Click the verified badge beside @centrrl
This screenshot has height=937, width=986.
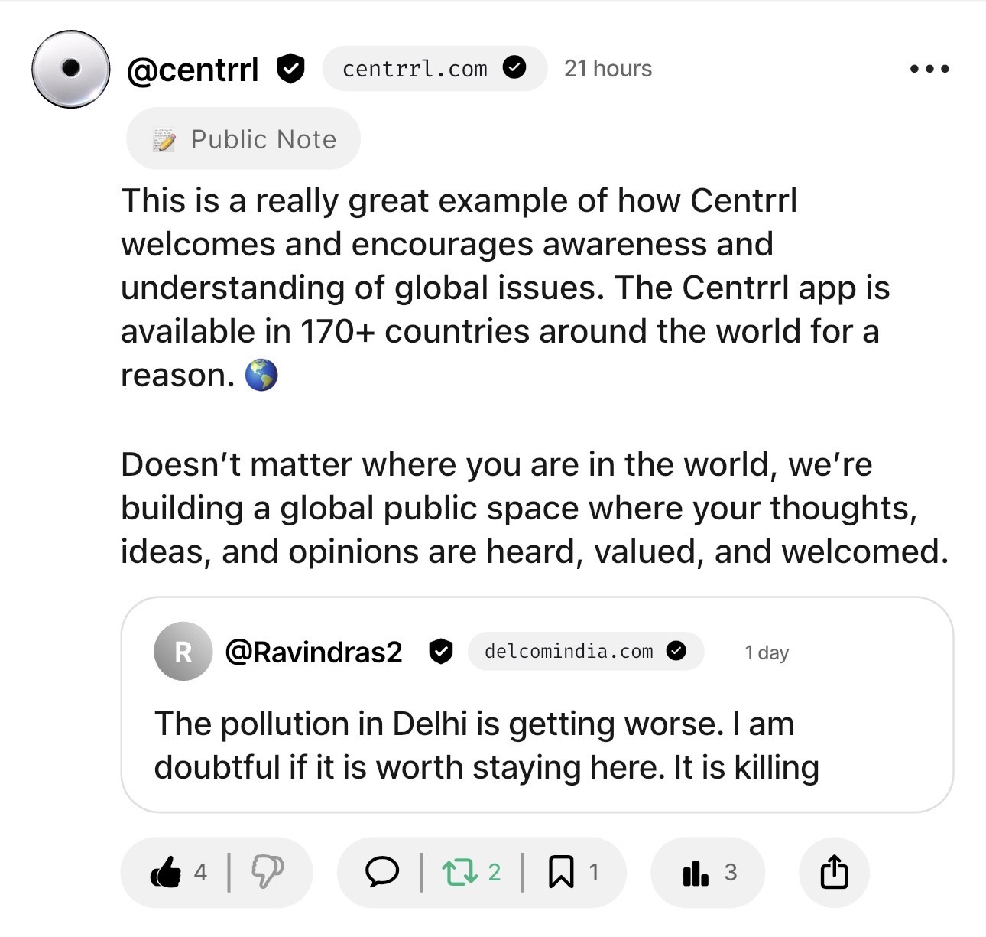290,69
